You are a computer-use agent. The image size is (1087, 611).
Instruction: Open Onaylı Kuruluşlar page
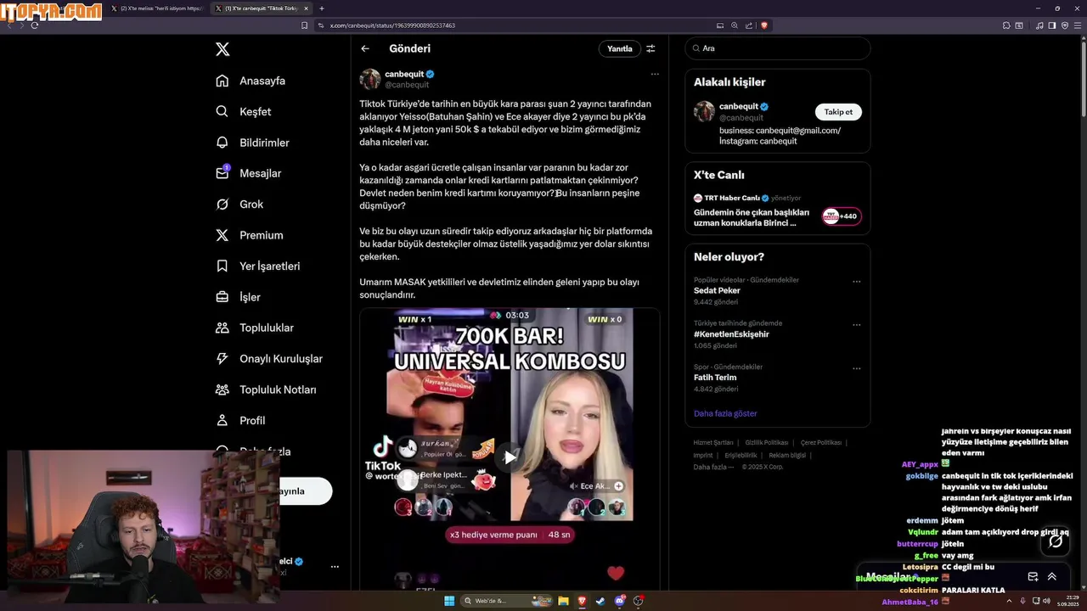tap(269, 359)
